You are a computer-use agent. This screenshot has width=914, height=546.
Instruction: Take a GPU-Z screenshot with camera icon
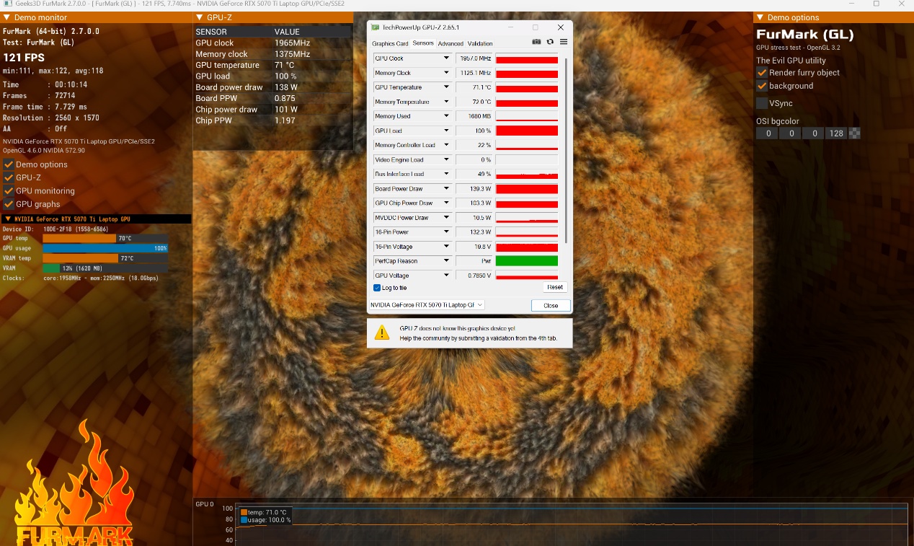pyautogui.click(x=536, y=42)
